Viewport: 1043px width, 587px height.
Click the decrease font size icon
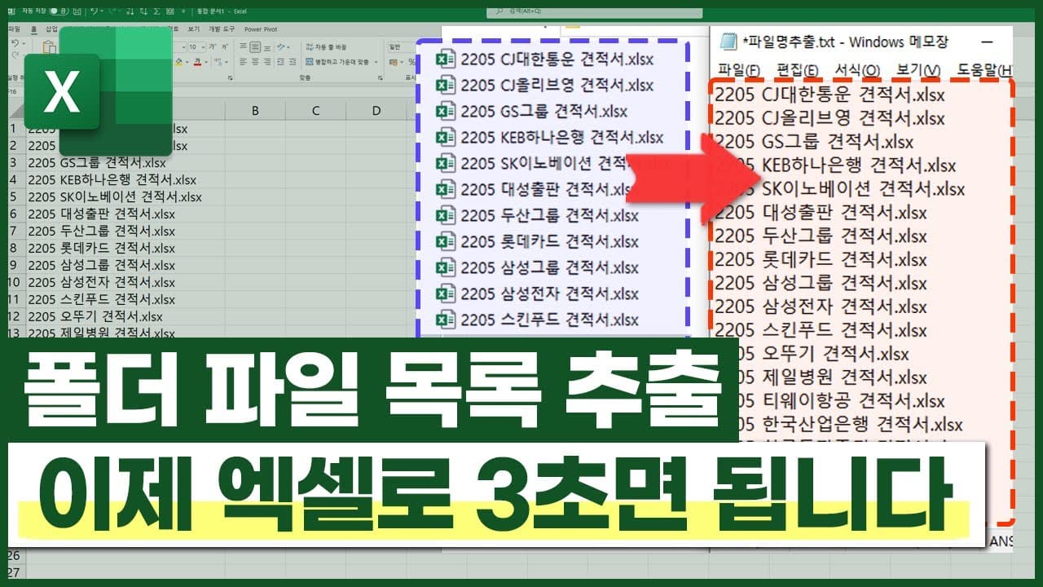tap(225, 46)
